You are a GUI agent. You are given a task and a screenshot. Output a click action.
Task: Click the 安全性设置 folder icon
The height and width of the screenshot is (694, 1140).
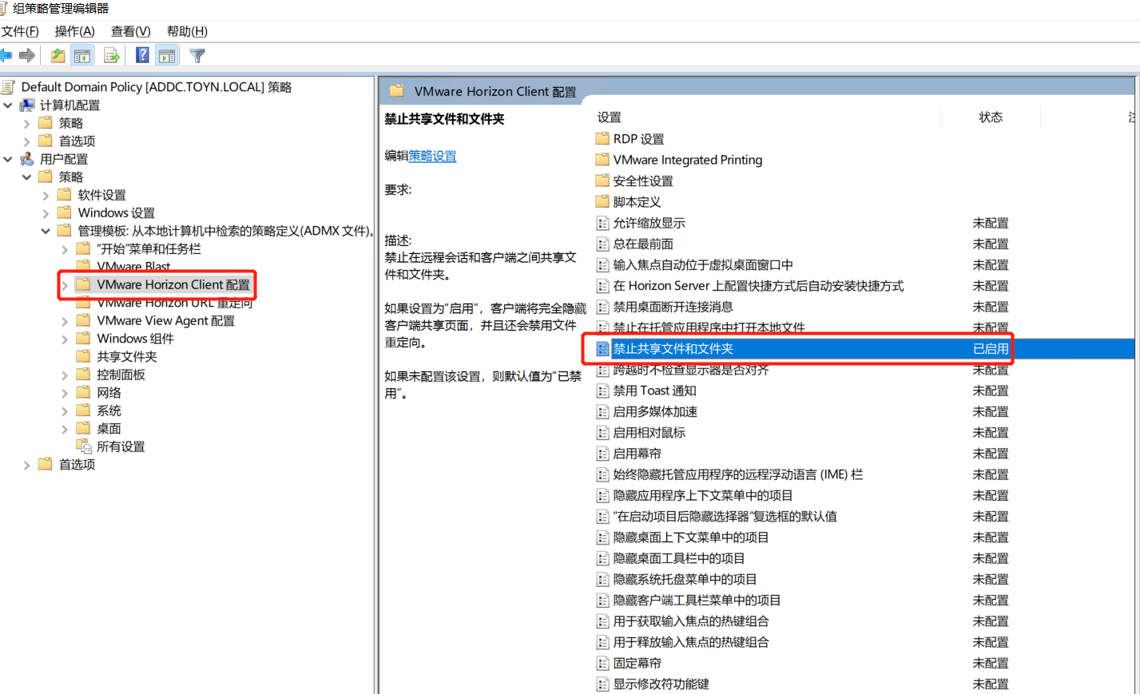(602, 180)
